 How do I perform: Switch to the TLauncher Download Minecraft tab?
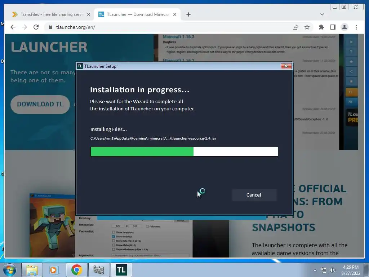point(137,14)
